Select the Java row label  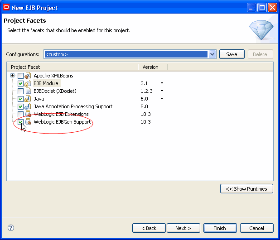[39, 99]
